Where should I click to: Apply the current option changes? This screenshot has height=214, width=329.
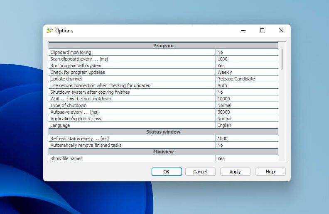click(235, 172)
